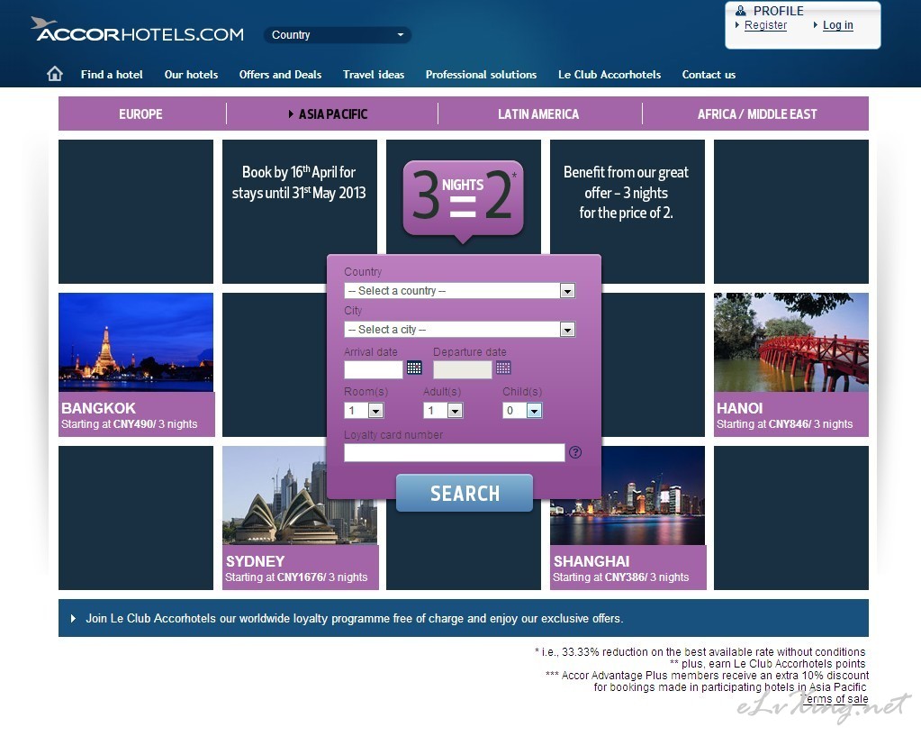The height and width of the screenshot is (736, 921).
Task: Click the Join Le Club Accorhotels banner
Action: pos(464,618)
